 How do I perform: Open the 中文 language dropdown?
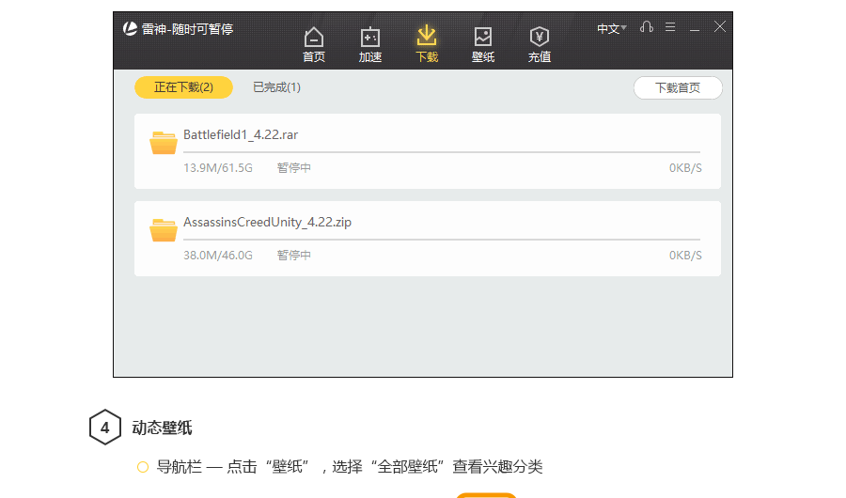pyautogui.click(x=611, y=28)
